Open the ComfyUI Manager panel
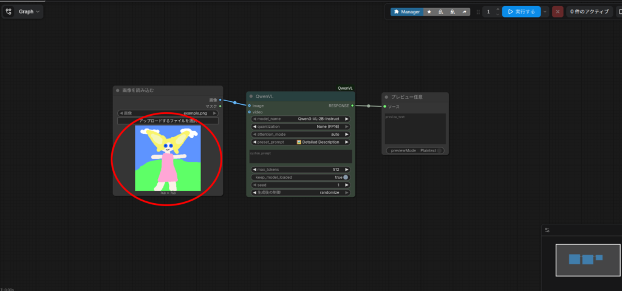Viewport: 622px width, 291px height. click(406, 12)
